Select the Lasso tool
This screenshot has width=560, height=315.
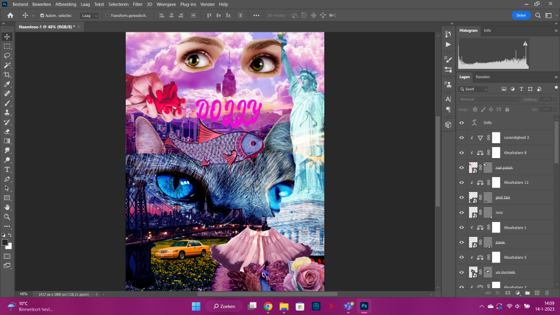[7, 56]
